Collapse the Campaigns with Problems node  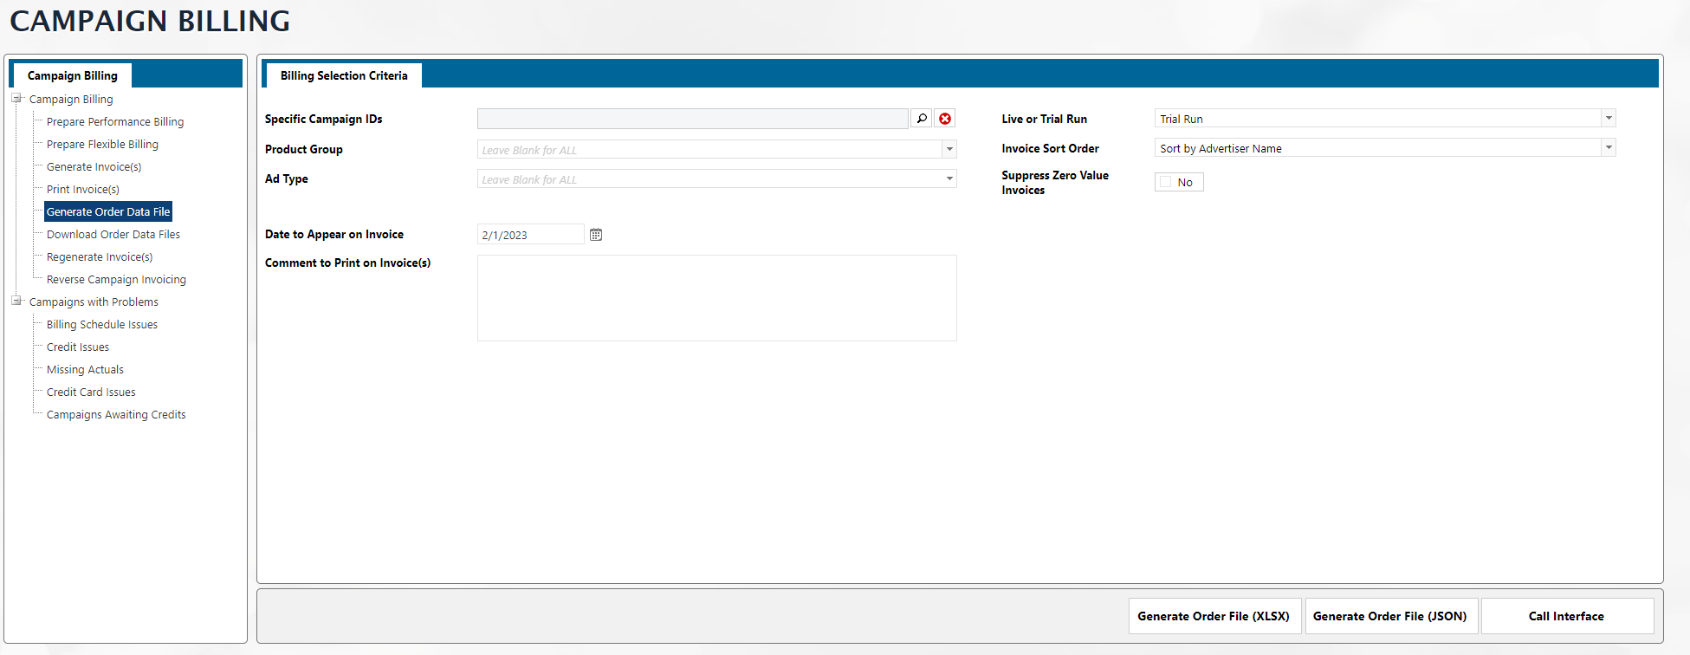coord(16,302)
